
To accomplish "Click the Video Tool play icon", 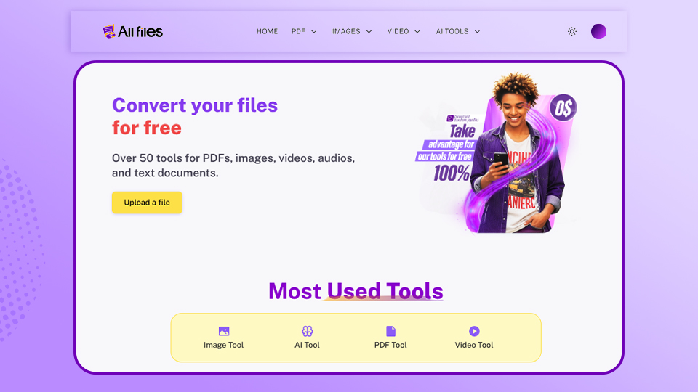I will pyautogui.click(x=474, y=331).
